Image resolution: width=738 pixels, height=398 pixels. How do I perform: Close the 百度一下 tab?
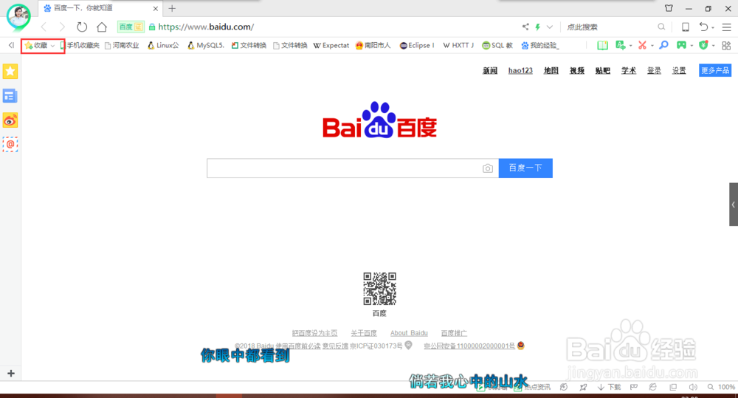[155, 8]
